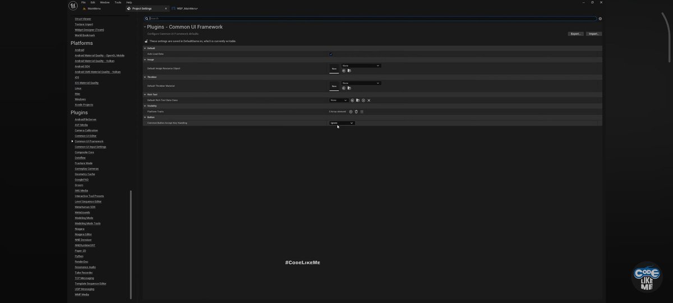Open Common Button Accept Key Handling dropdown
673x303 pixels.
coord(342,123)
